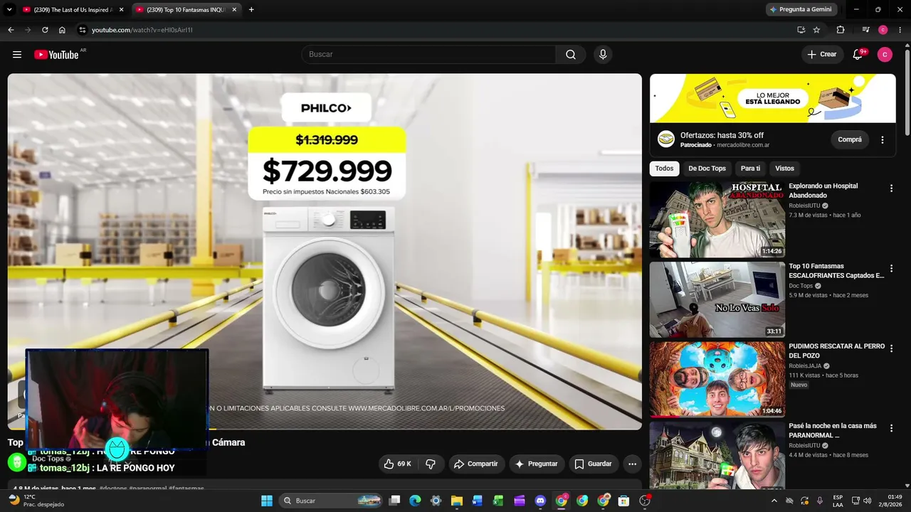Open the YouTube account avatar menu
Viewport: 911px width, 512px height.
885,55
